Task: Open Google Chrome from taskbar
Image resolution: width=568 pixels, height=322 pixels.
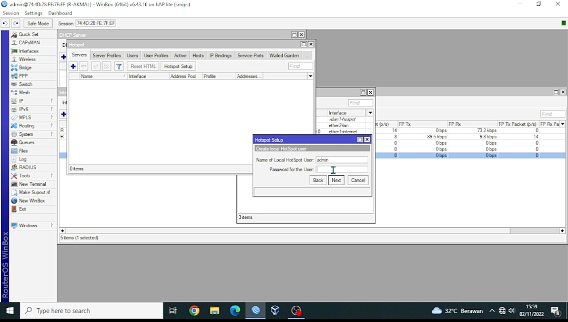Action: click(x=194, y=310)
